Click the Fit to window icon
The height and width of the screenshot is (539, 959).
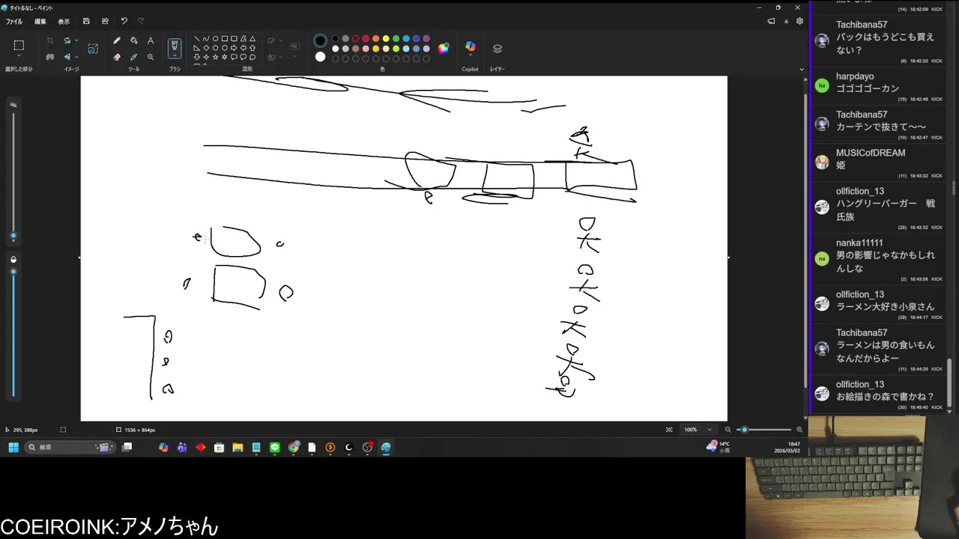(x=669, y=430)
